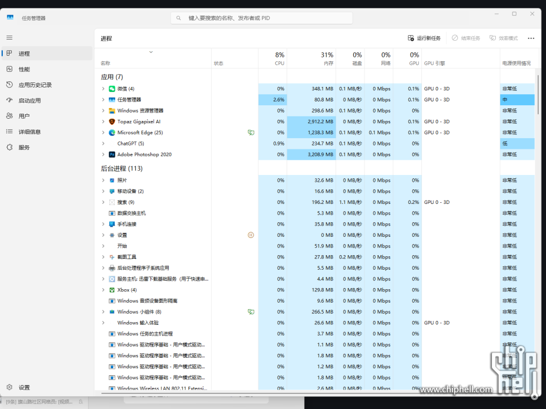Viewport: 546px width, 409px height.
Task: Click the Windows 资源管理器 folder icon
Action: [112, 110]
